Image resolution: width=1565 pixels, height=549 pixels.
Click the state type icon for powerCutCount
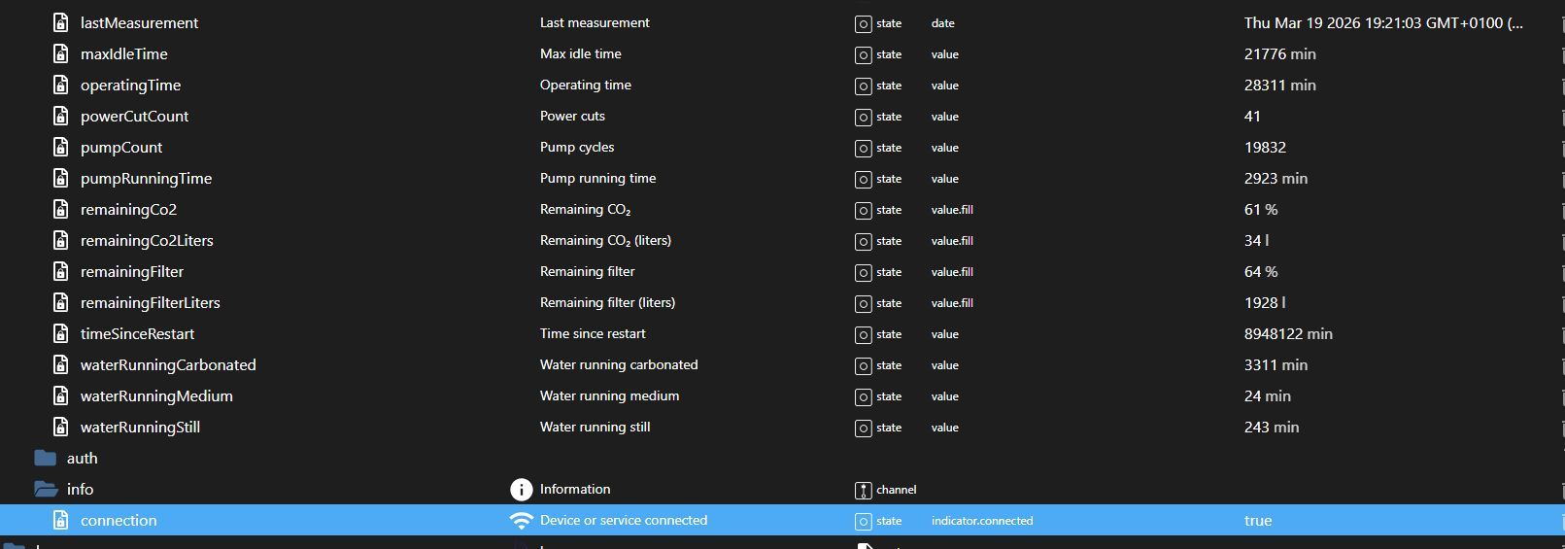pyautogui.click(x=863, y=118)
